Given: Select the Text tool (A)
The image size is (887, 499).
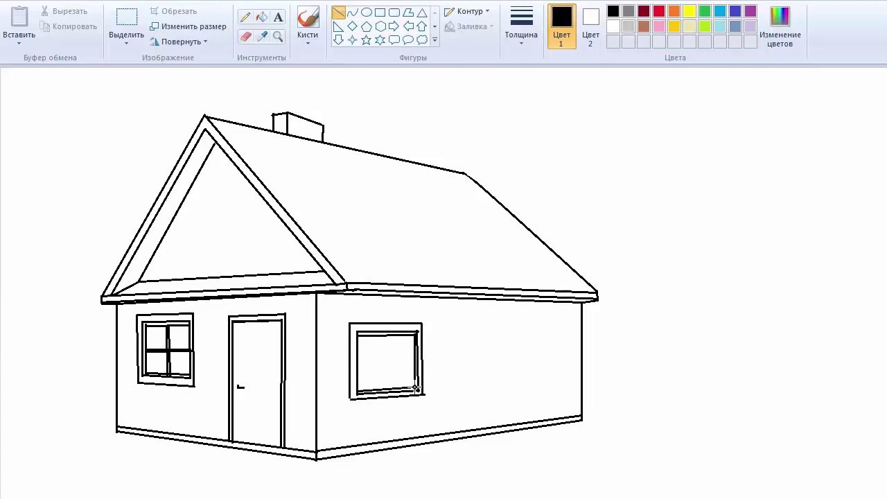Looking at the screenshot, I should [278, 17].
